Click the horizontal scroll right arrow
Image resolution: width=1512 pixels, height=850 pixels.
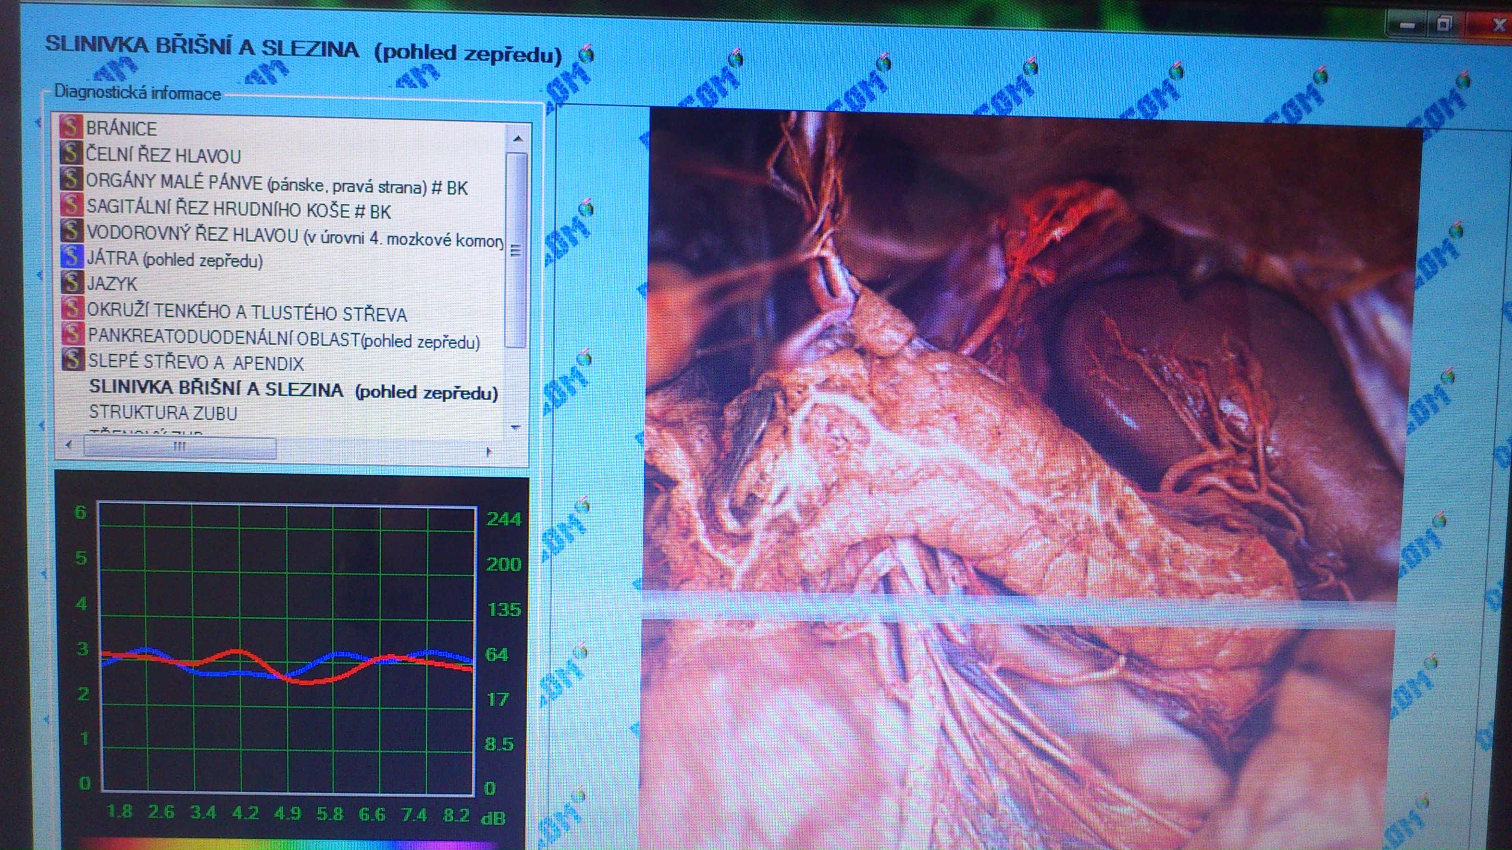pyautogui.click(x=488, y=452)
